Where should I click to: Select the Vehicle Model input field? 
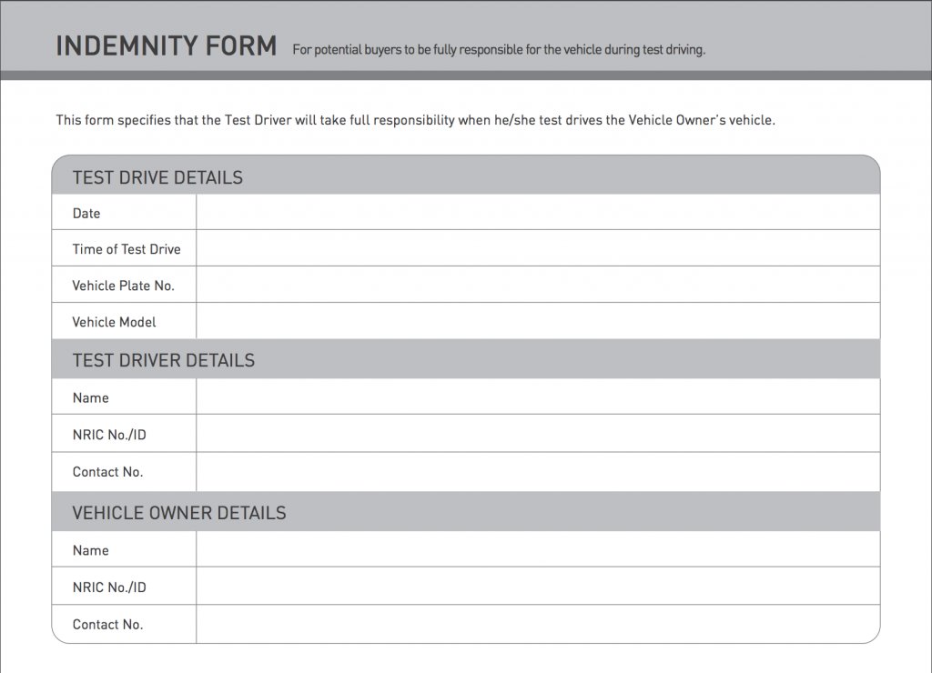pos(538,321)
